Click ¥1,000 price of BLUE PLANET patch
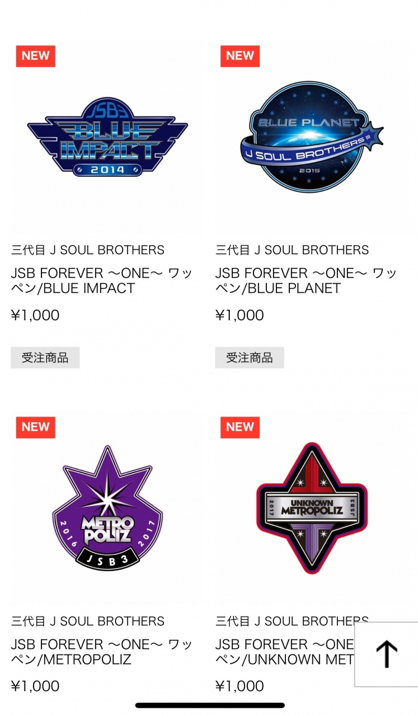 239,315
